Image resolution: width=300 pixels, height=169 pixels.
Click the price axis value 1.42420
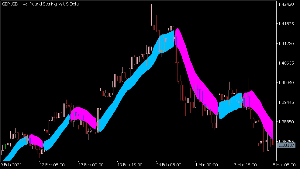click(x=286, y=4)
